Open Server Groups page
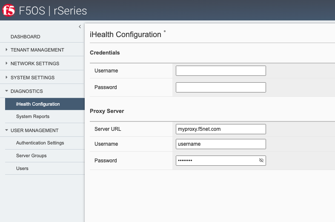The image size is (335, 222). pos(31,156)
